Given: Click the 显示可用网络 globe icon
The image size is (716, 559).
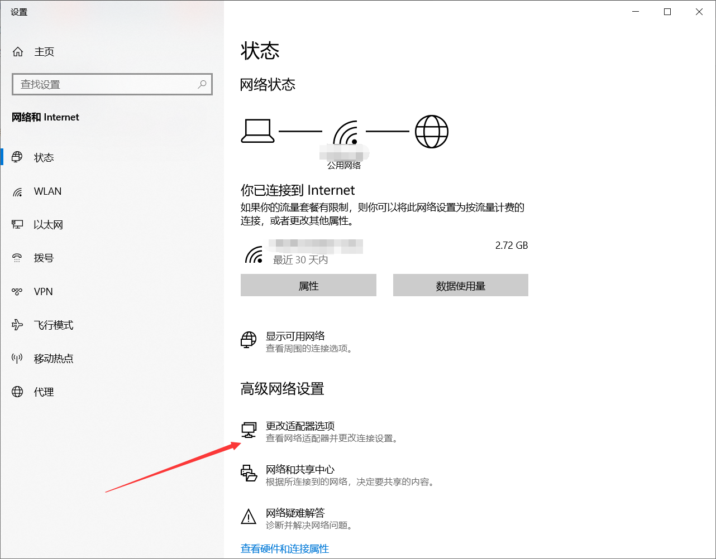Looking at the screenshot, I should (x=248, y=339).
